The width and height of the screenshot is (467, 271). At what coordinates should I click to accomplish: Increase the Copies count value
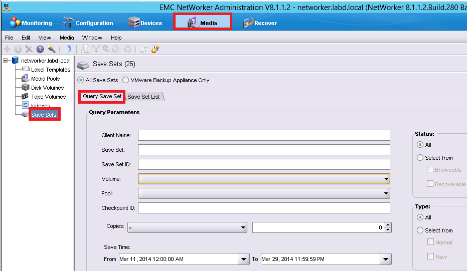tap(387, 225)
